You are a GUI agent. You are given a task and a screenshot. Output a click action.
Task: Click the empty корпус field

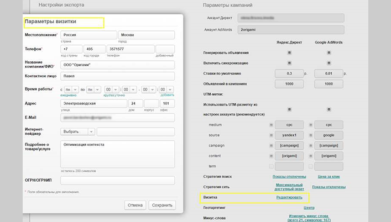[x=152, y=103]
